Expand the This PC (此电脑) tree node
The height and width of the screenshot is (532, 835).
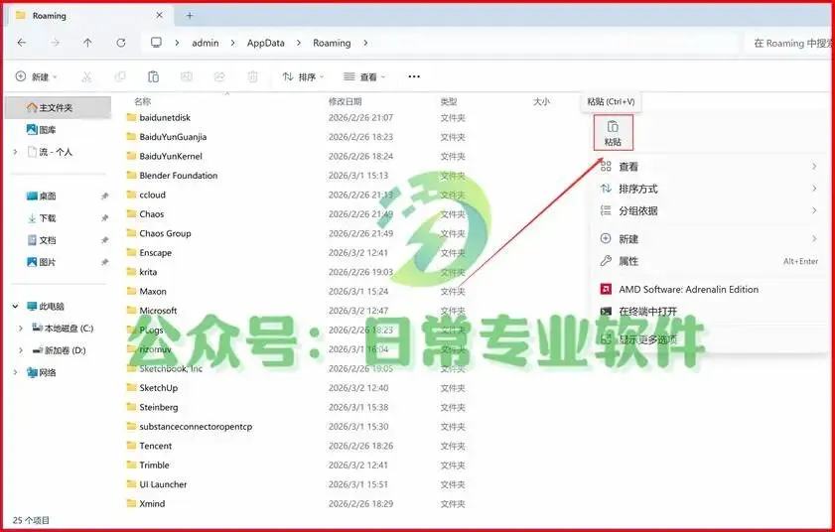[16, 307]
